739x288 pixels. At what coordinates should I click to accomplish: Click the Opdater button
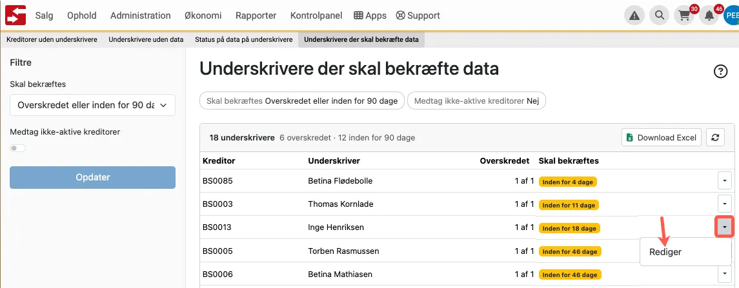pos(92,177)
